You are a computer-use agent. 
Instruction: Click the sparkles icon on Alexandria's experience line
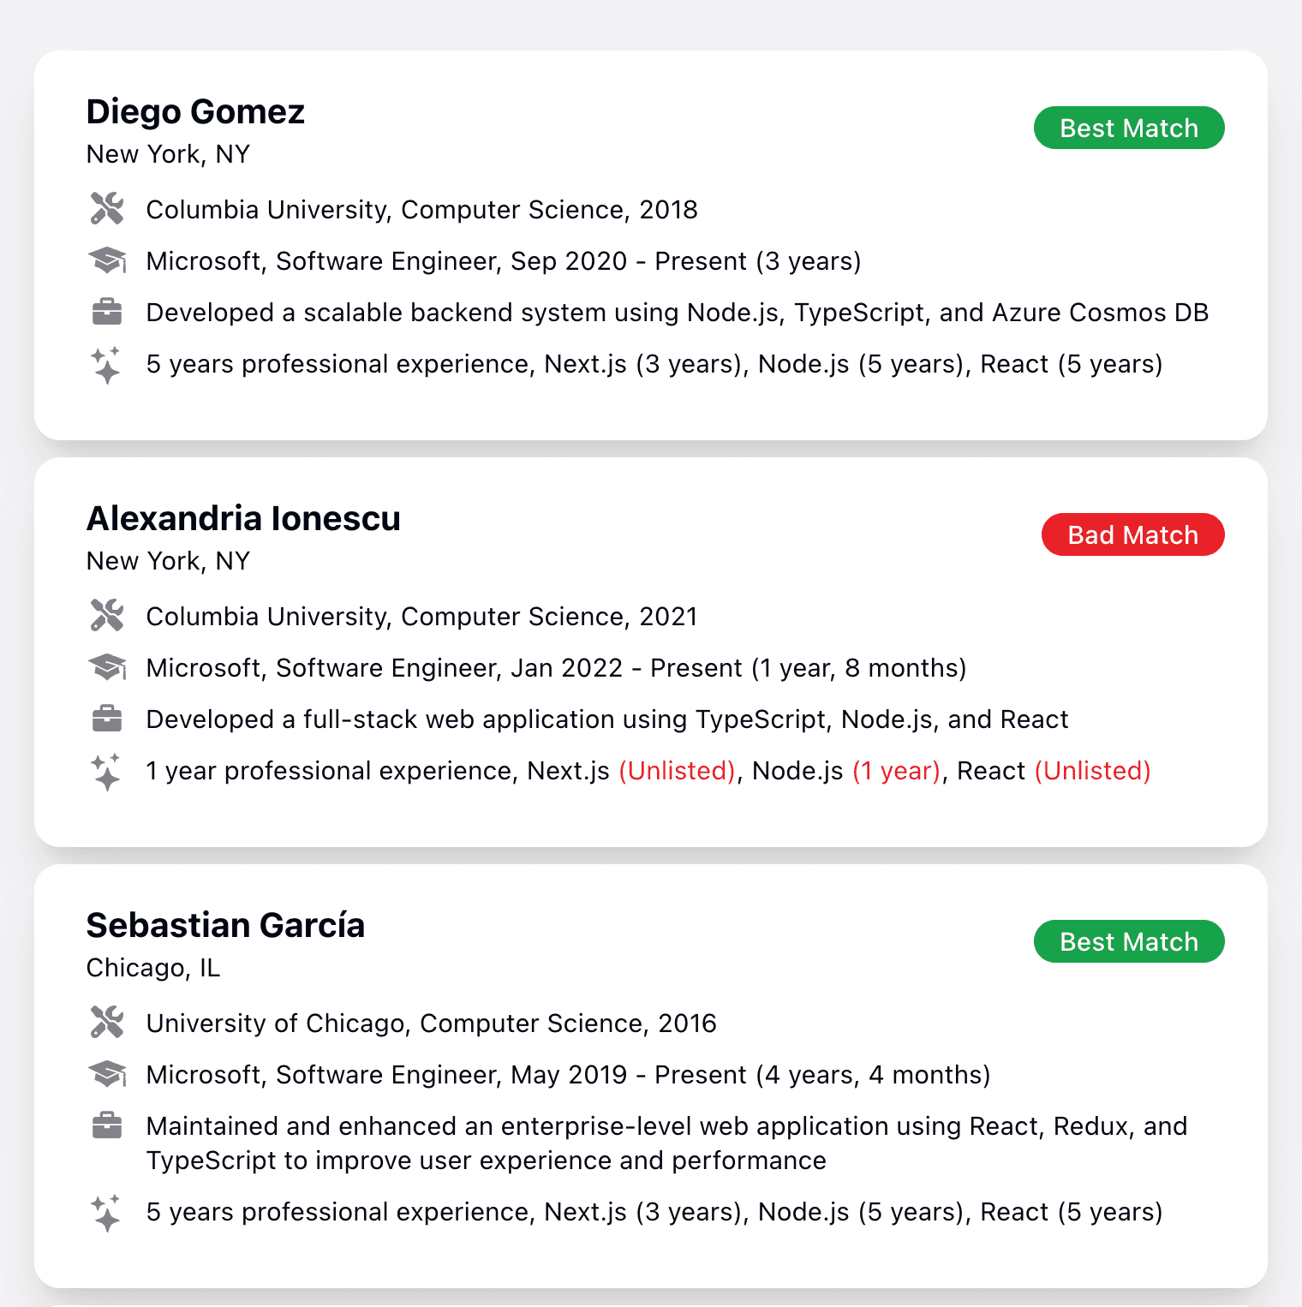coord(106,770)
